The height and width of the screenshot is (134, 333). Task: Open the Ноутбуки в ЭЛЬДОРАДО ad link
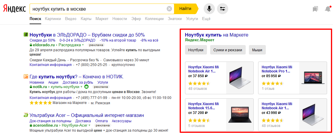87,35
